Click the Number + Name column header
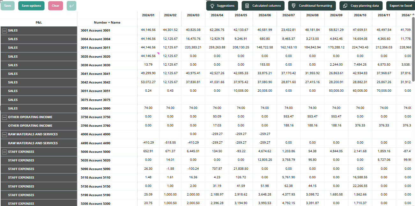 107,23
